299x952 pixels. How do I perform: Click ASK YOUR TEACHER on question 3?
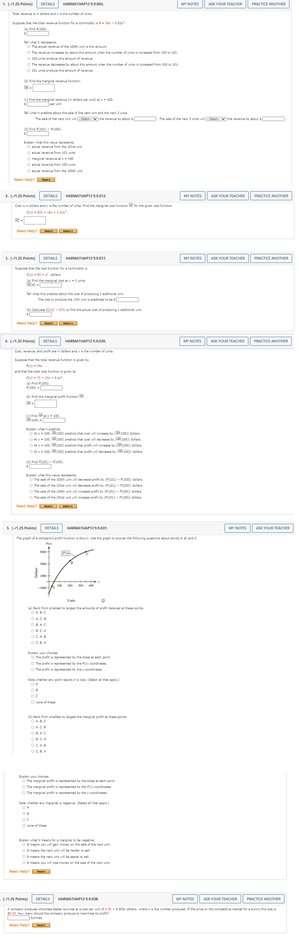pos(228,258)
